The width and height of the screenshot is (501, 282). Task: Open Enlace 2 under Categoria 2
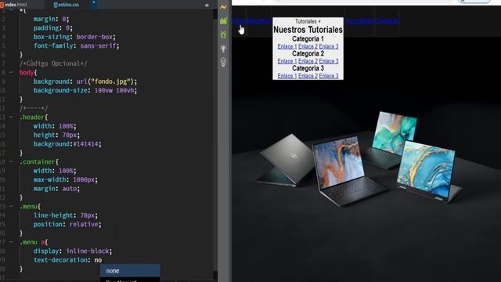(x=308, y=61)
